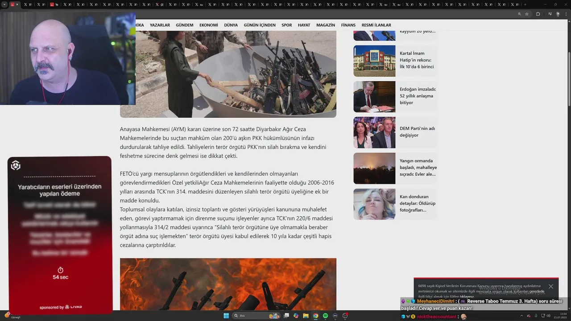Open the GÜNDEM menu item
Screen dimensions: 571x321
185,25
